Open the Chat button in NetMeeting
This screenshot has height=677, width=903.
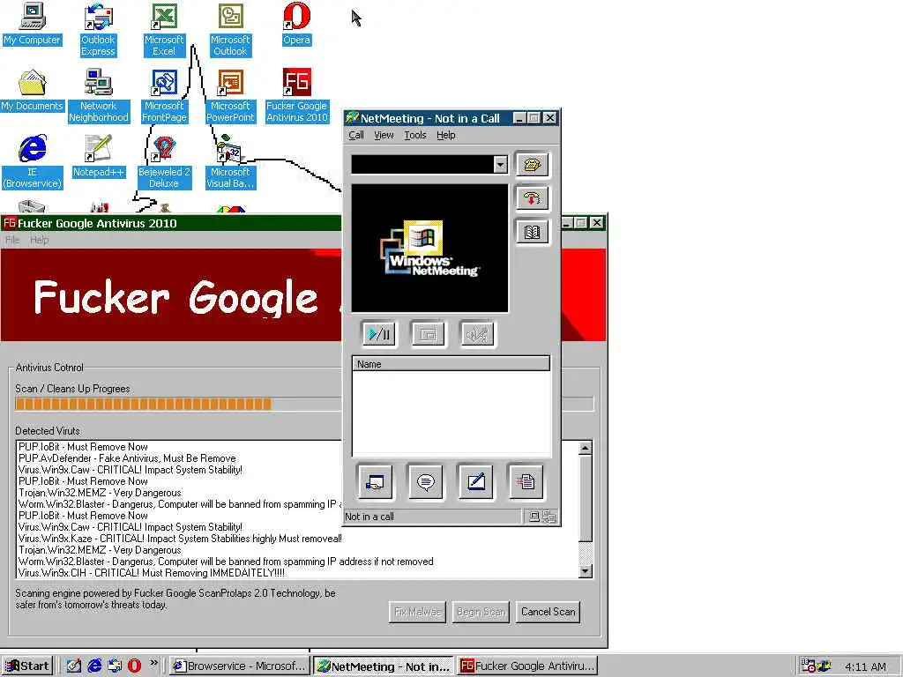coord(426,482)
